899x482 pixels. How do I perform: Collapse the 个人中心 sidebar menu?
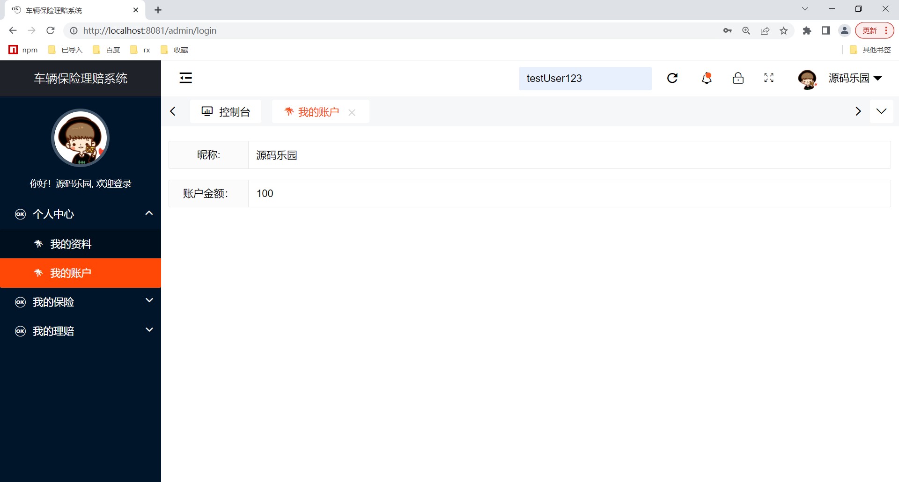81,214
